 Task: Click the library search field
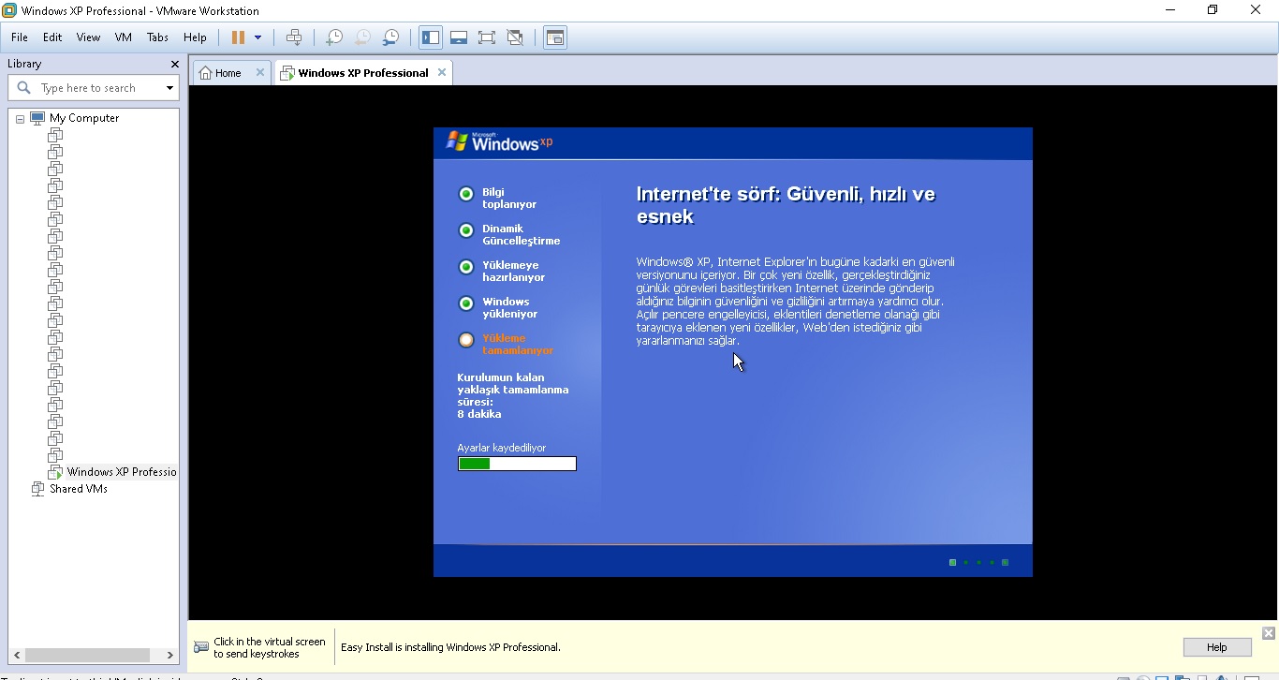pyautogui.click(x=94, y=88)
